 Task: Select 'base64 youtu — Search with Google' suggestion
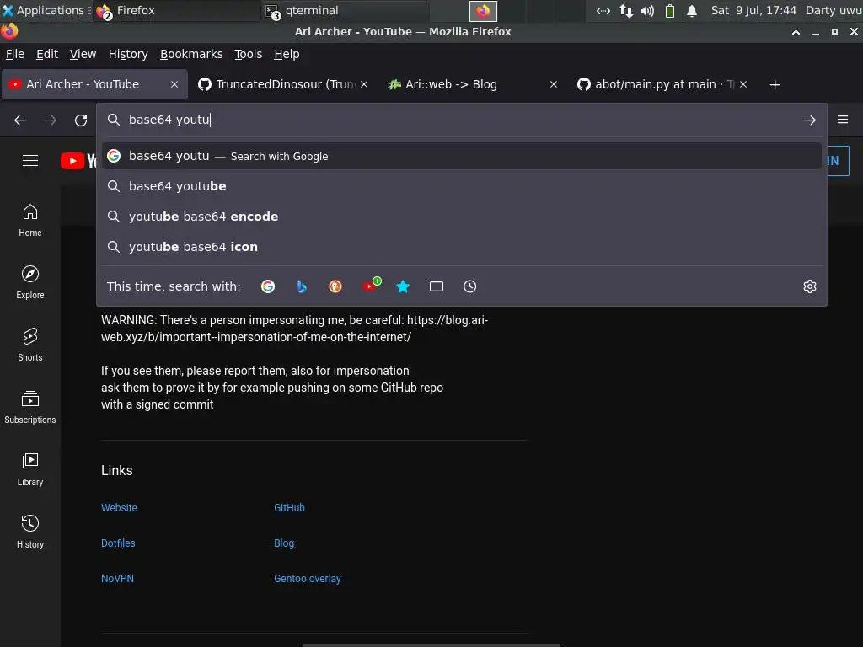tap(461, 156)
